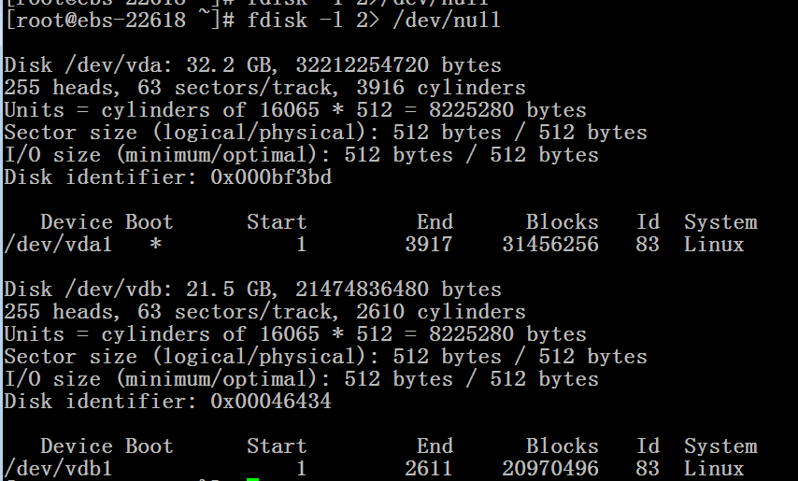The image size is (798, 481).
Task: Click disk identifier 0x00046434
Action: (271, 402)
